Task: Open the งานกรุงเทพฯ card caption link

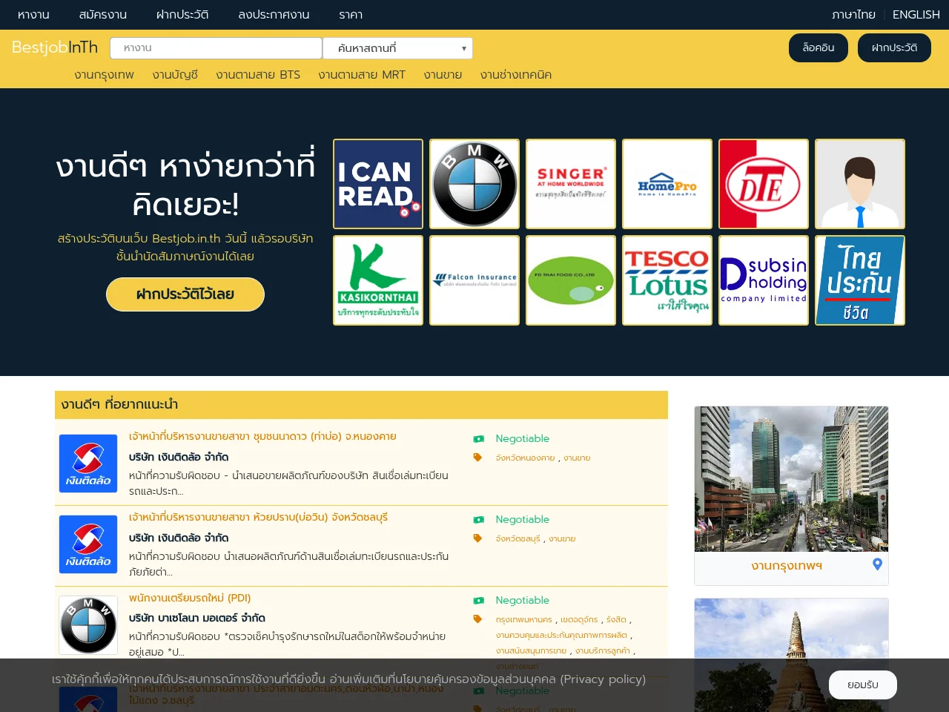Action: 787,566
